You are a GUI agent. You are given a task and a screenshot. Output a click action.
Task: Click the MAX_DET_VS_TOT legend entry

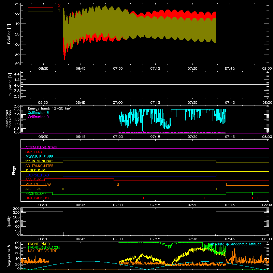point(42,251)
